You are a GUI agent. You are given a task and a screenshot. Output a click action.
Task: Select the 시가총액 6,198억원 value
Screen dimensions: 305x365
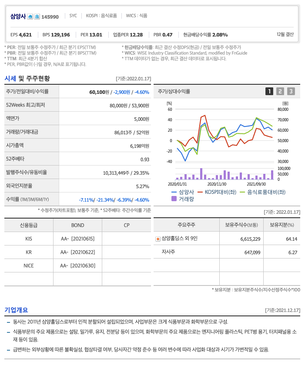140,146
